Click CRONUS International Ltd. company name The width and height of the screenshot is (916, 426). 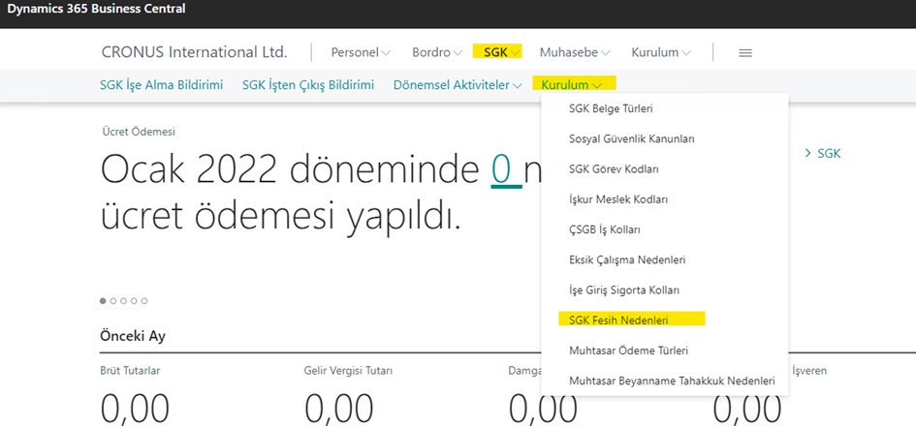tap(195, 52)
